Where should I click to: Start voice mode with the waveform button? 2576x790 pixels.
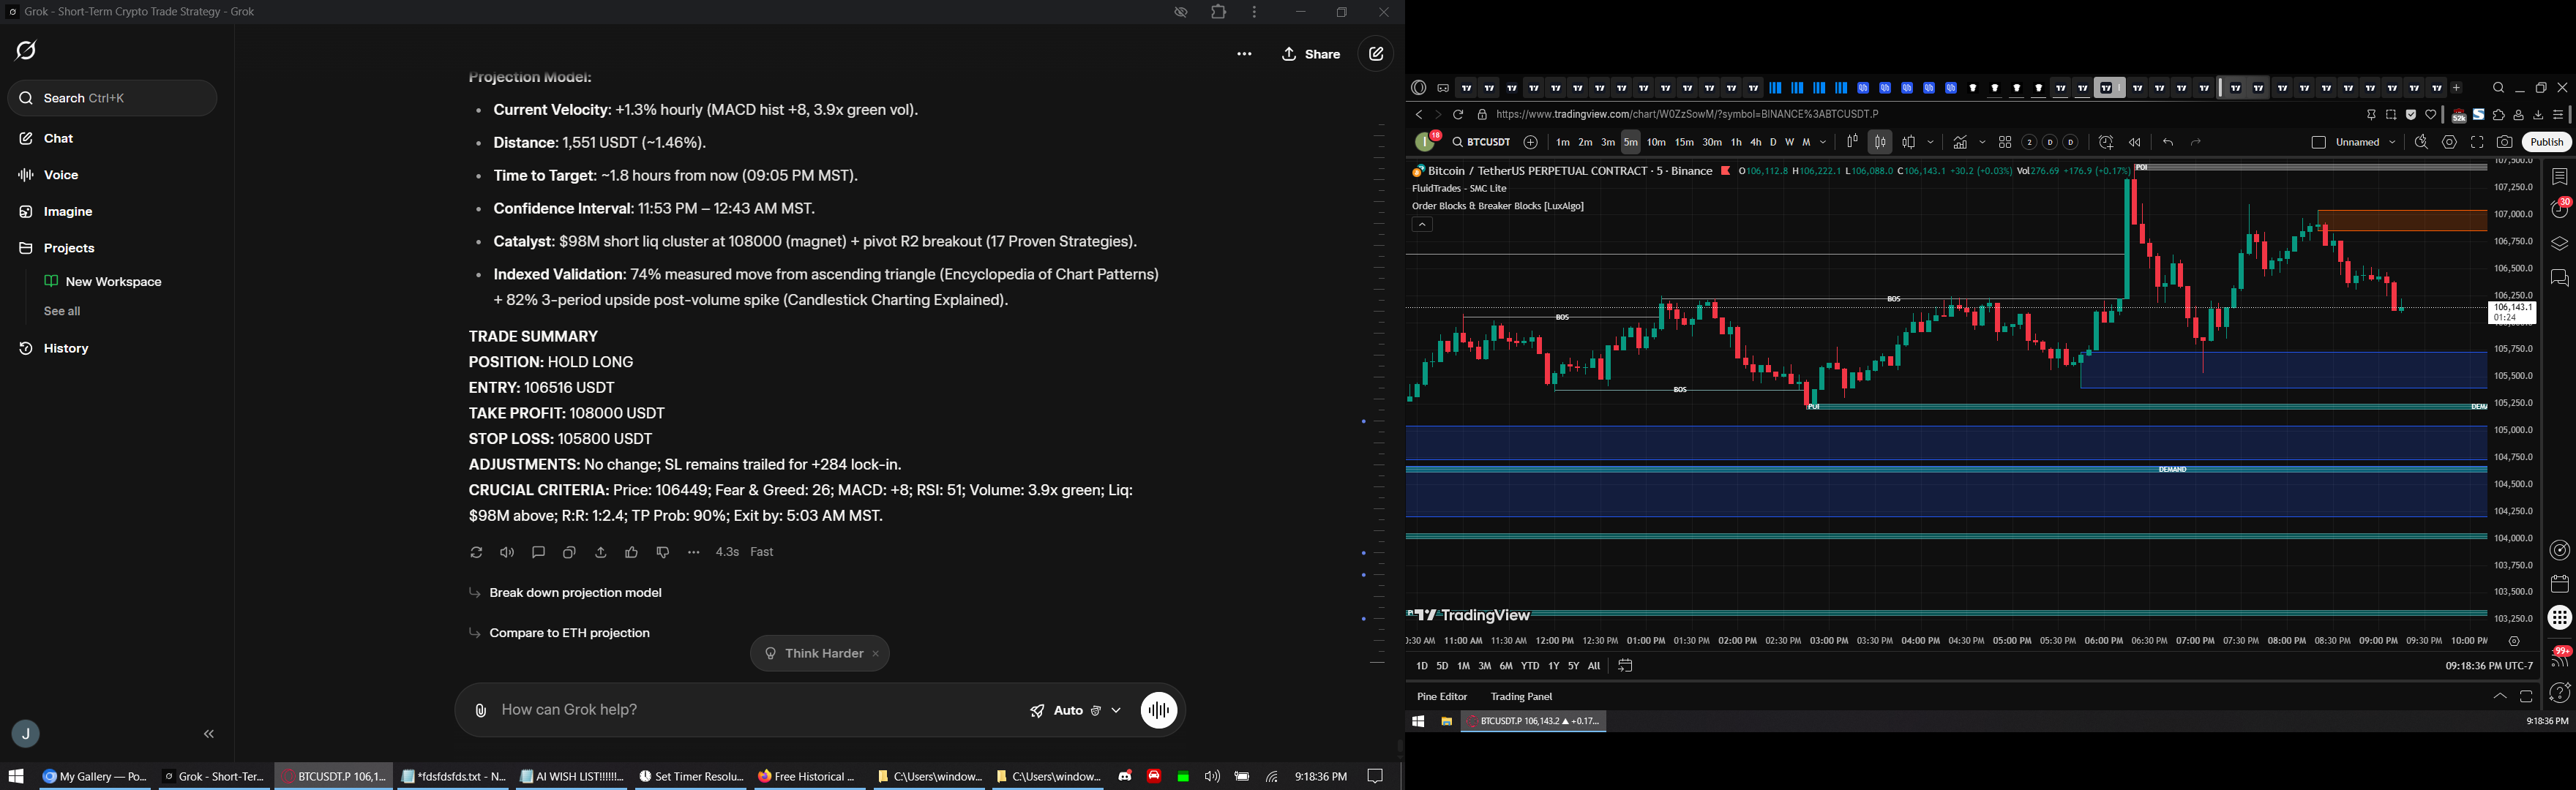pyautogui.click(x=1159, y=711)
